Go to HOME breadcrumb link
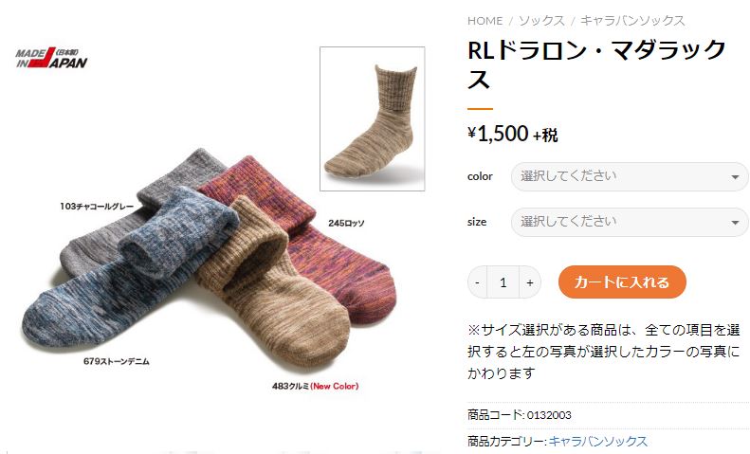Image resolution: width=750 pixels, height=454 pixels. pyautogui.click(x=485, y=21)
